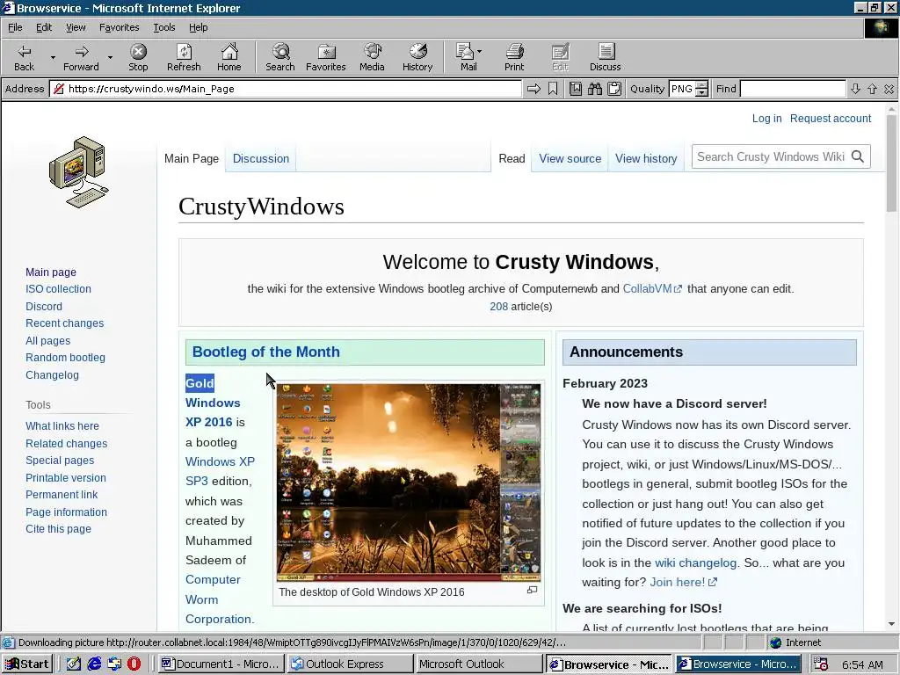Switch to Microsoft Outlook taskbar button
900x675 pixels.
tap(479, 664)
